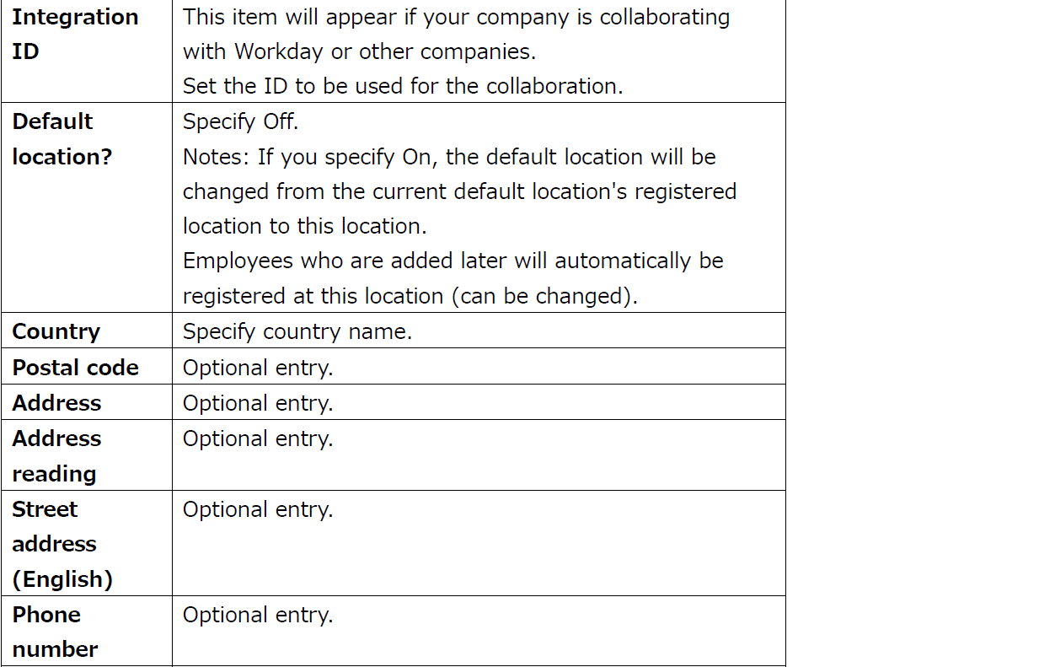1039x667 pixels.
Task: Click 'Optional entry.' beside Phone number
Action: [258, 615]
